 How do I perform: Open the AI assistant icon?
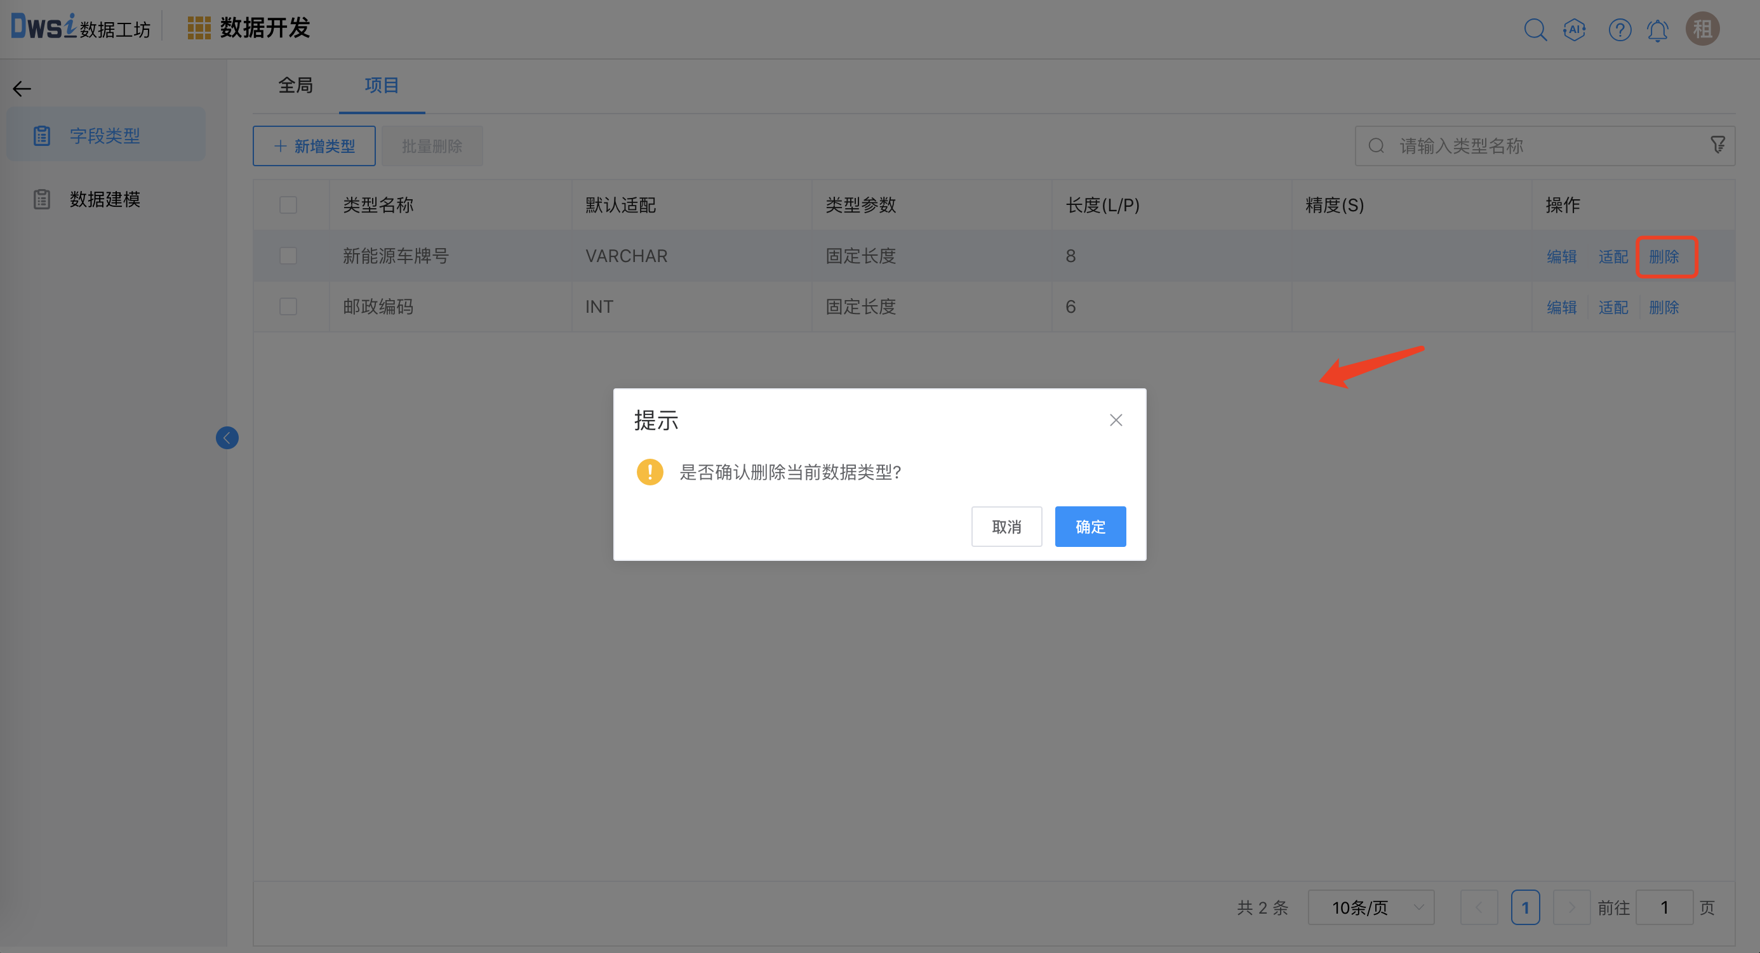(1573, 29)
